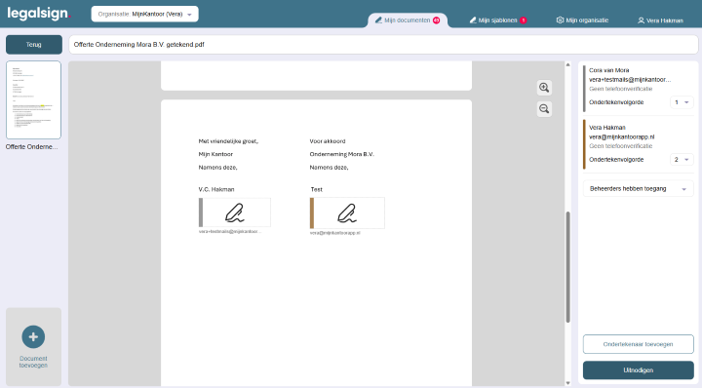Click the Test name label in document
The width and height of the screenshot is (702, 388).
click(316, 190)
